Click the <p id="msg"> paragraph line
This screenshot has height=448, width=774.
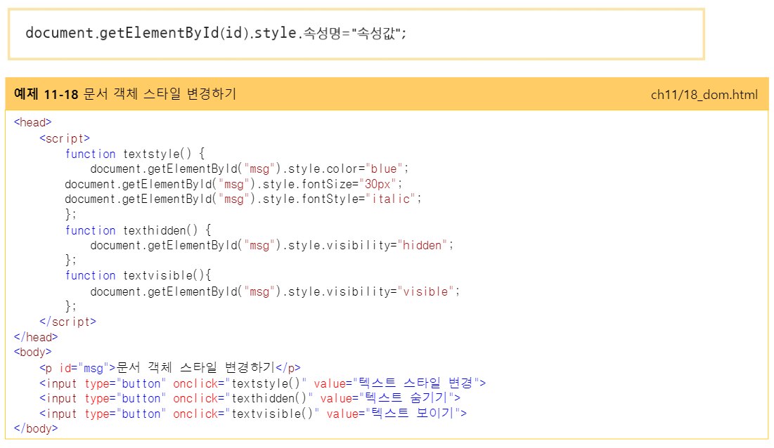pyautogui.click(x=170, y=368)
